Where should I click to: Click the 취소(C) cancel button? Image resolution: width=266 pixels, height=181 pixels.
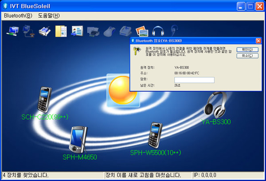247,56
